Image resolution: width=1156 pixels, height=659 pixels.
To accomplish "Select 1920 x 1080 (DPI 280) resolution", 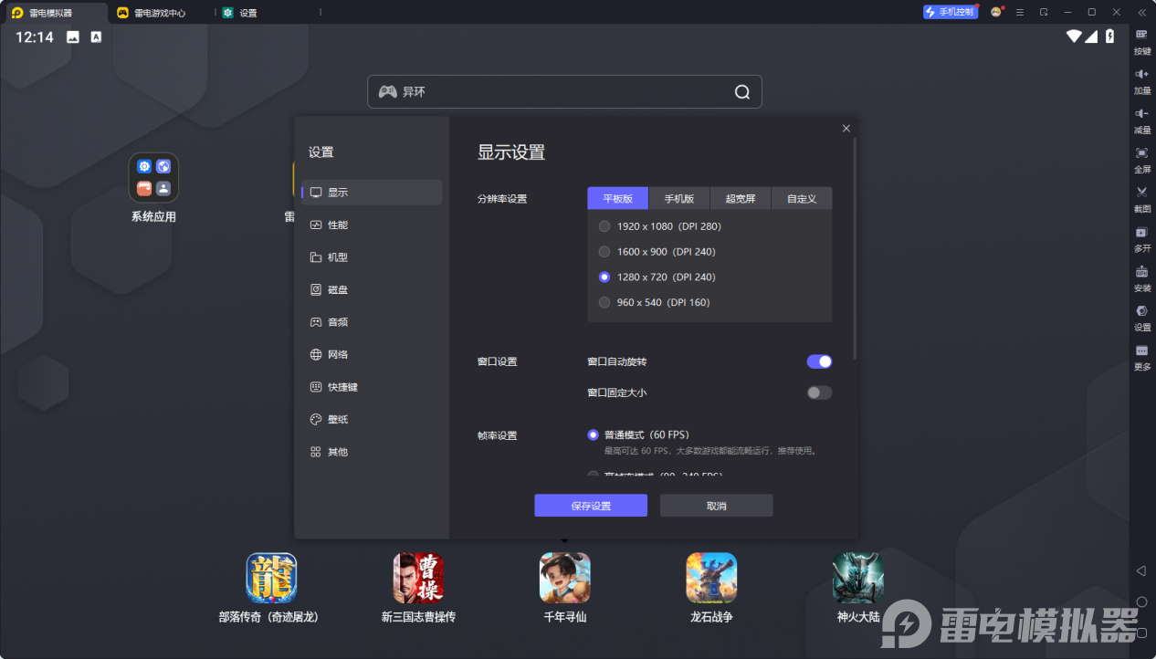I will pyautogui.click(x=604, y=226).
